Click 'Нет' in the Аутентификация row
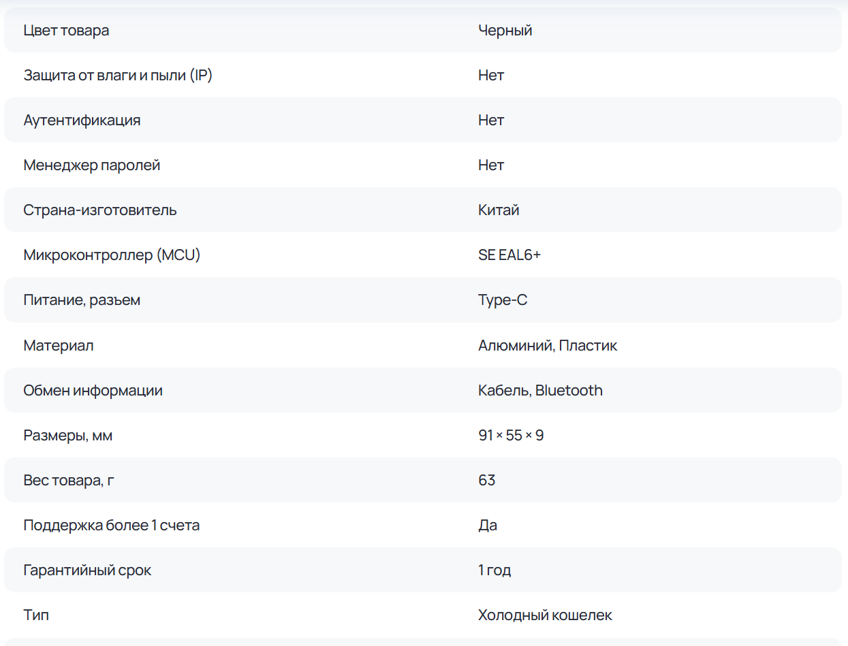This screenshot has height=646, width=848. (491, 120)
